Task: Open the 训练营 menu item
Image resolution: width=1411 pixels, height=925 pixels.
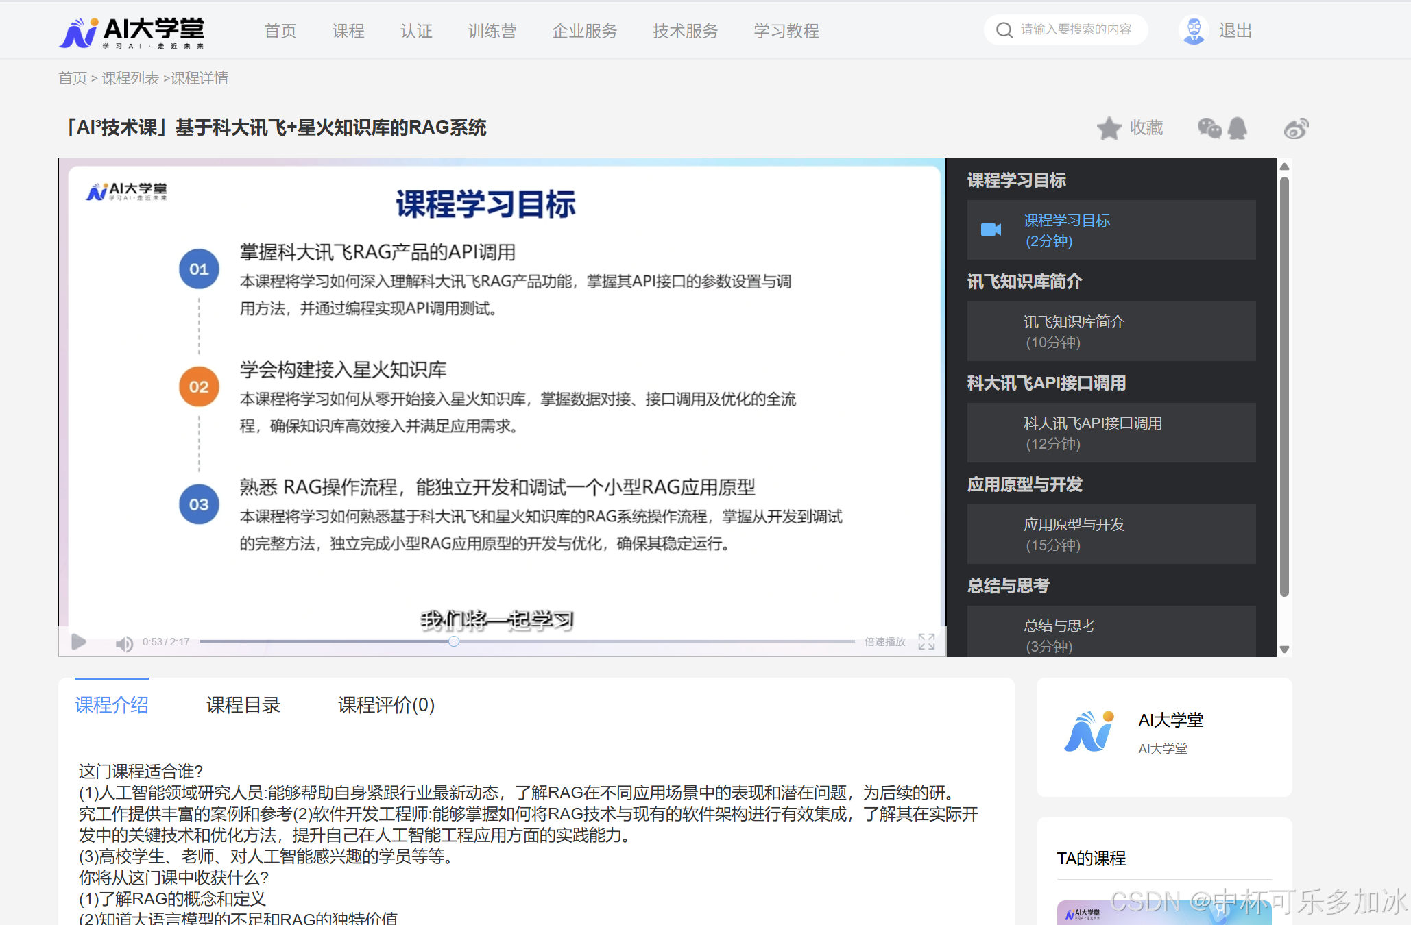Action: (x=492, y=31)
